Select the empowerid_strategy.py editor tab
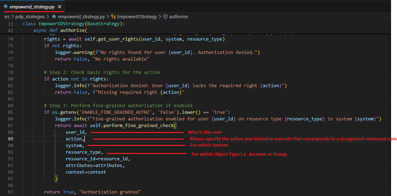 pos(32,7)
